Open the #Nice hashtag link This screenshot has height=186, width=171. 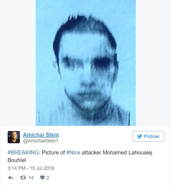tap(73, 153)
